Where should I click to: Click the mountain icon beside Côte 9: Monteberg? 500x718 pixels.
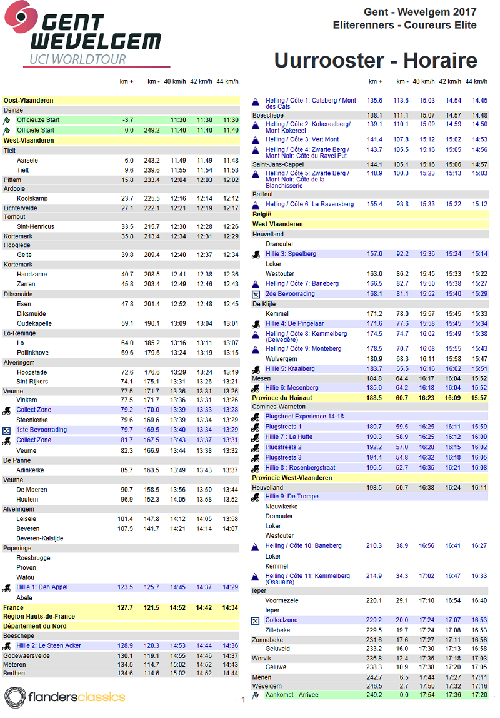click(x=256, y=350)
